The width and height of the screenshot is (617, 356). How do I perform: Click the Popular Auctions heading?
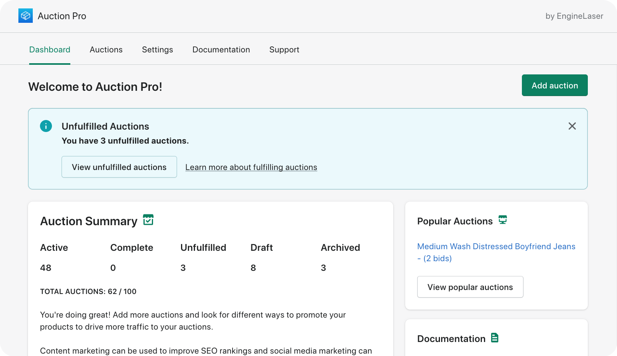point(455,221)
